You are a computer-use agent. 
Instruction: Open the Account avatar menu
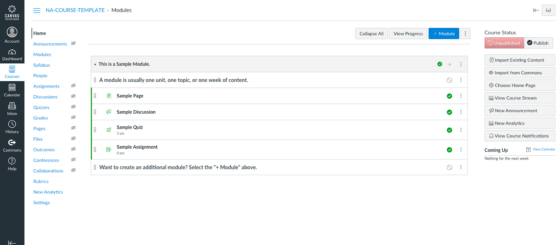pyautogui.click(x=12, y=35)
